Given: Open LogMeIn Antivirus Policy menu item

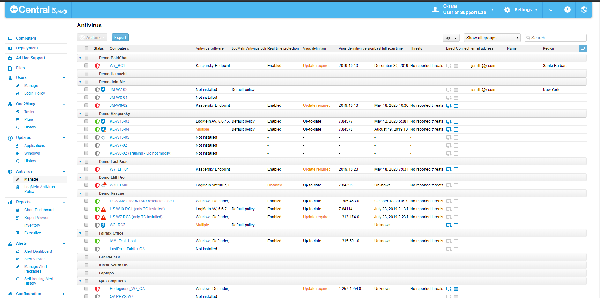Looking at the screenshot, I should tap(40, 189).
